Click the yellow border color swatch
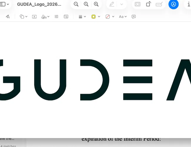This screenshot has height=147, width=191. (x=93, y=16)
